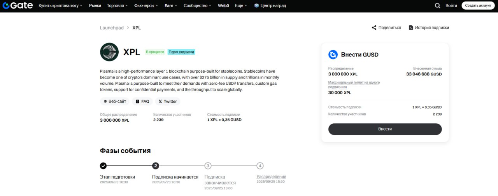Viewport: 498px width, 196px height.
Task: Click the XPL token logo
Action: click(109, 52)
